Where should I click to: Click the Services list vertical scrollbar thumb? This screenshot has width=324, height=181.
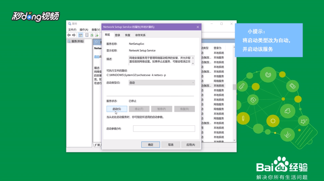click(234, 87)
